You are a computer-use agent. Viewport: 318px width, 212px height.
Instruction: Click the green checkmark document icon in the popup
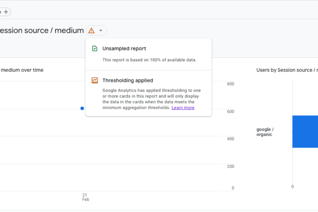94,48
